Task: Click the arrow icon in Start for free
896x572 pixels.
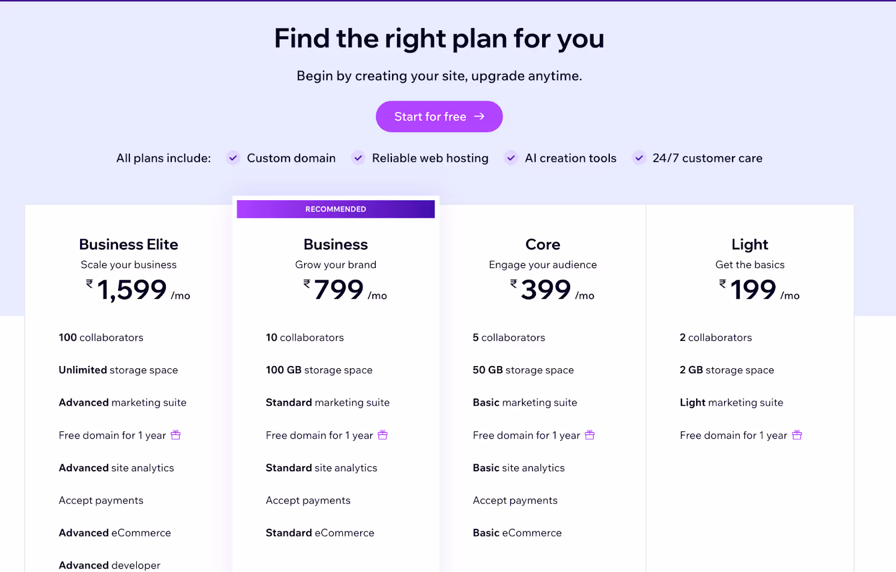Action: click(479, 116)
